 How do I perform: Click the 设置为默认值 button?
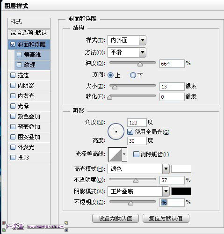[116, 219]
